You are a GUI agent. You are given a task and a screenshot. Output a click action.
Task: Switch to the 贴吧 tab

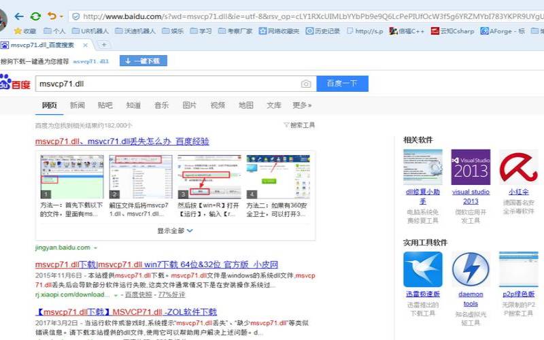coord(105,105)
